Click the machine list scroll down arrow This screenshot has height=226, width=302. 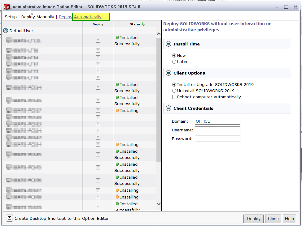pyautogui.click(x=159, y=204)
